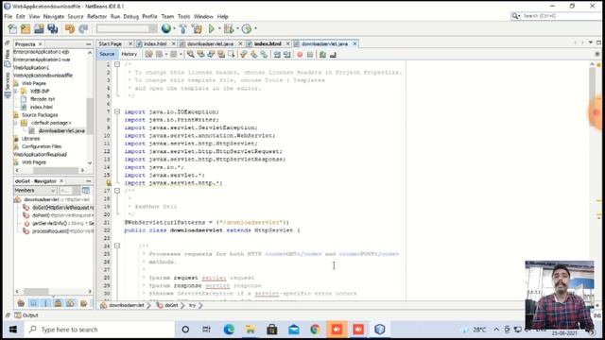Click doGet in the breadcrumb bar

pos(171,305)
